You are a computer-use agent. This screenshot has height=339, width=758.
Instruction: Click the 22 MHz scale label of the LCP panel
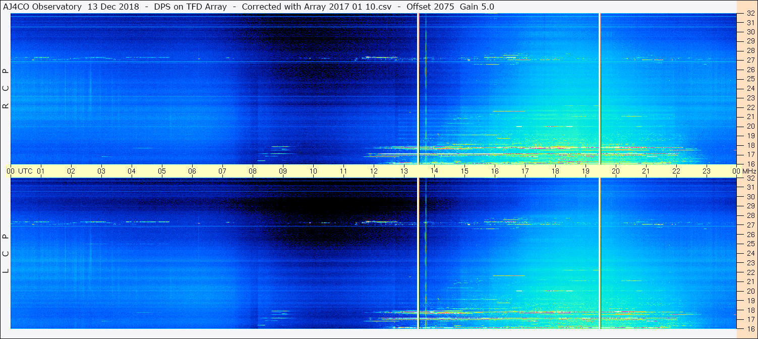point(750,272)
